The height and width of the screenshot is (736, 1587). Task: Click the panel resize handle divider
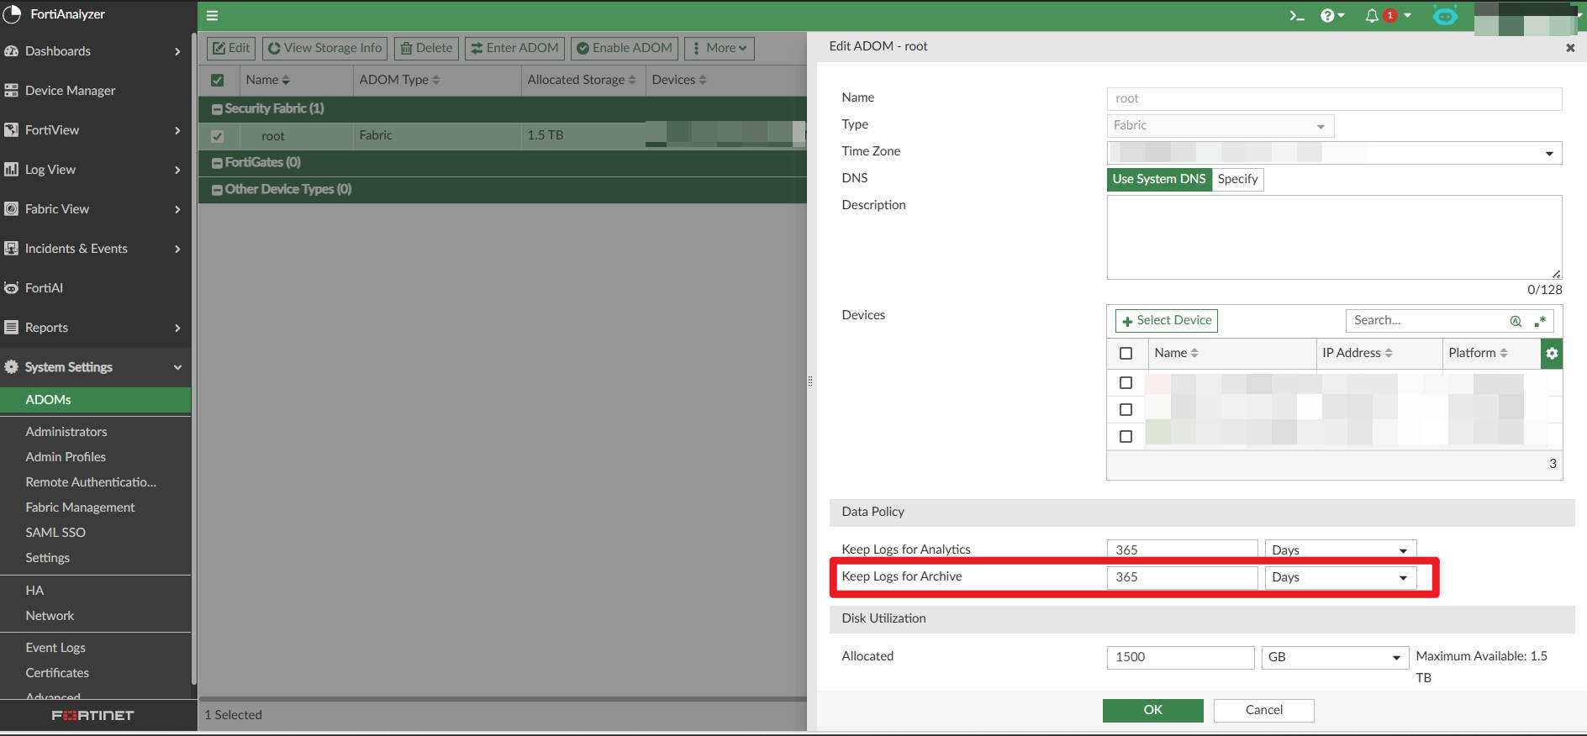pos(809,381)
